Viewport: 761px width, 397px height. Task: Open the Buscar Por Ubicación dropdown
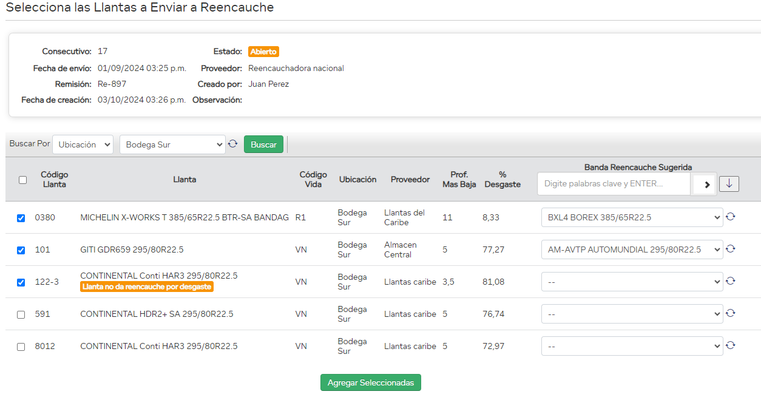pyautogui.click(x=83, y=144)
